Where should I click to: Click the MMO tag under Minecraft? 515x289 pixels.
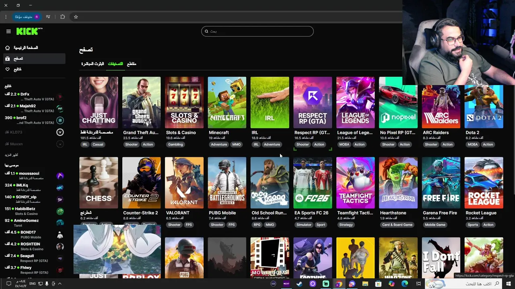click(x=237, y=144)
